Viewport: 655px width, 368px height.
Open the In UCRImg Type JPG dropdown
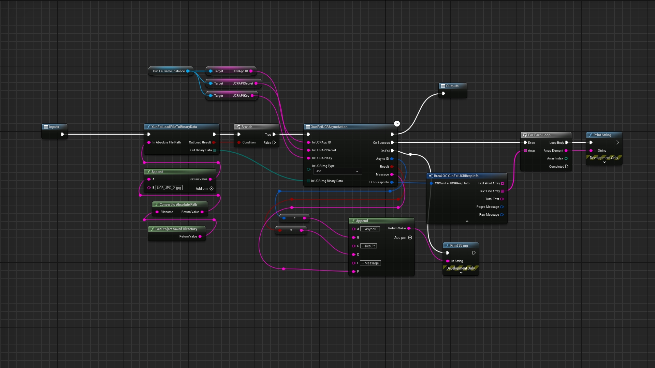tap(337, 171)
